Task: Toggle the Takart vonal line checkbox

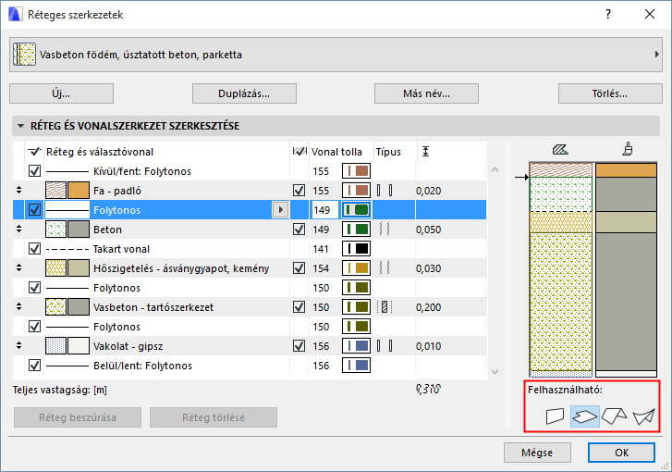Action: [35, 249]
